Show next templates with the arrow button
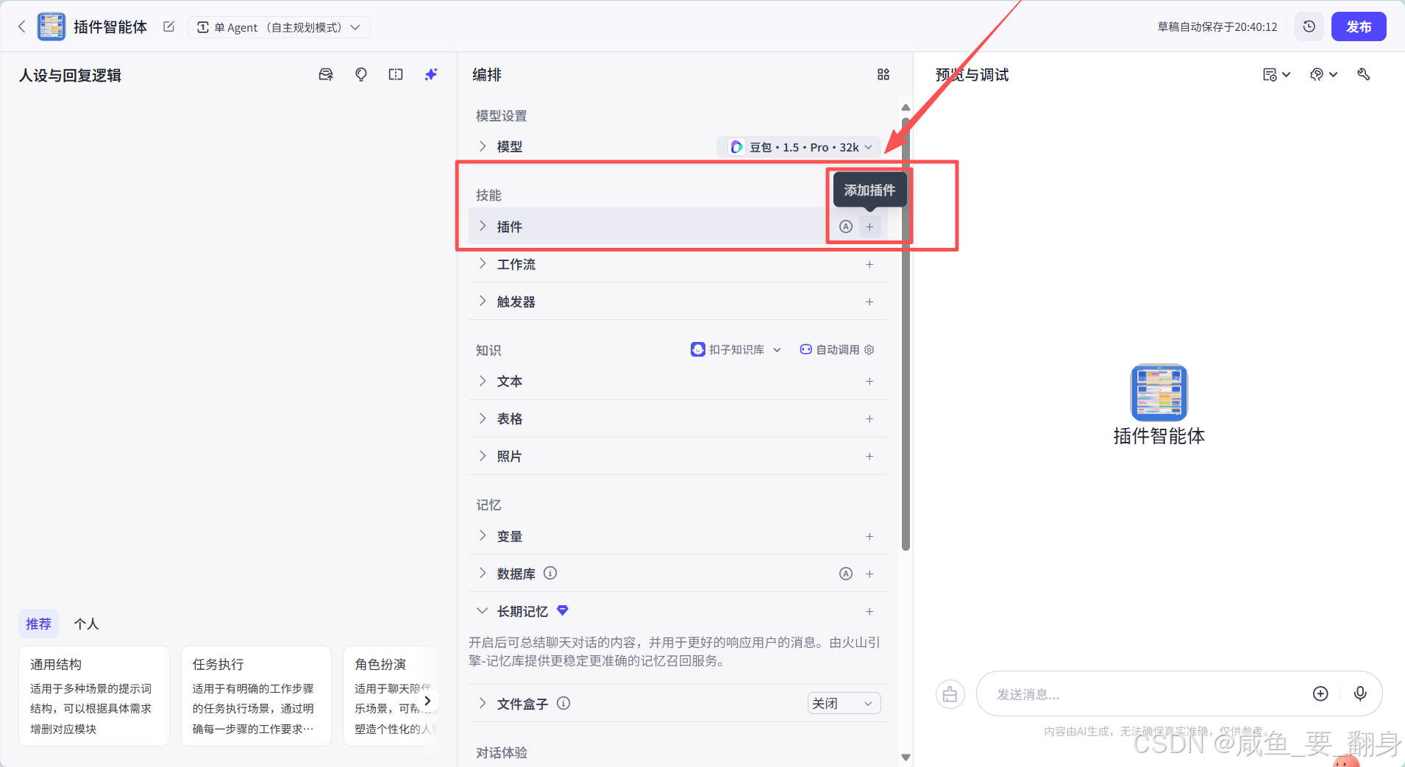The image size is (1405, 767). point(427,701)
